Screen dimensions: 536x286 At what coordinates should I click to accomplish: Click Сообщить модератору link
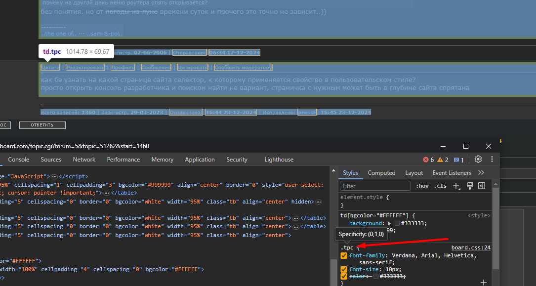point(244,67)
